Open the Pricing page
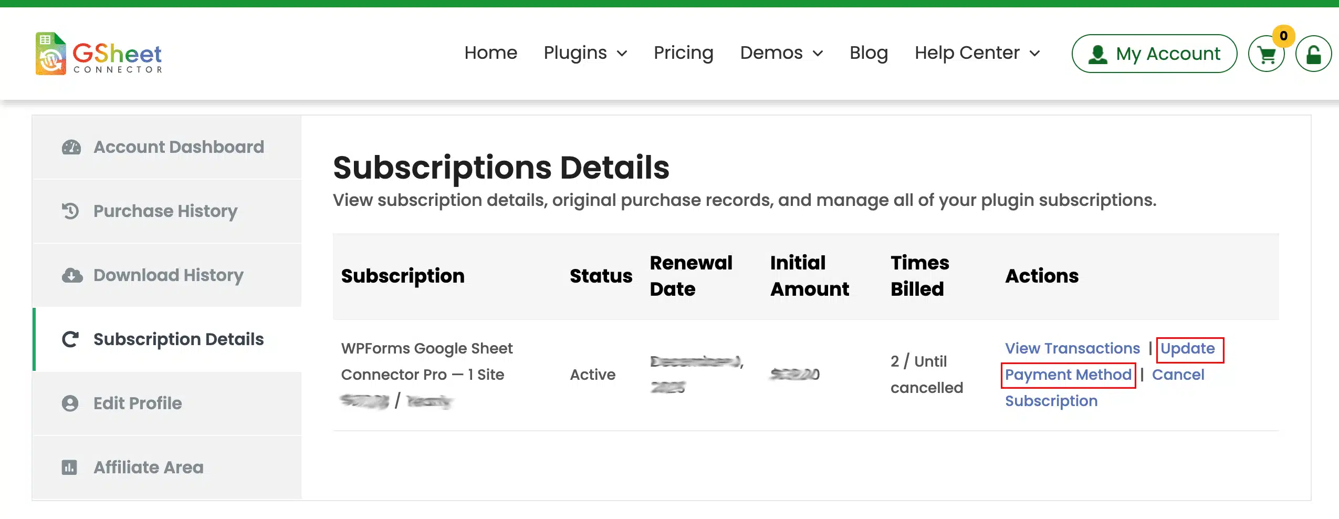1339x519 pixels. [683, 53]
